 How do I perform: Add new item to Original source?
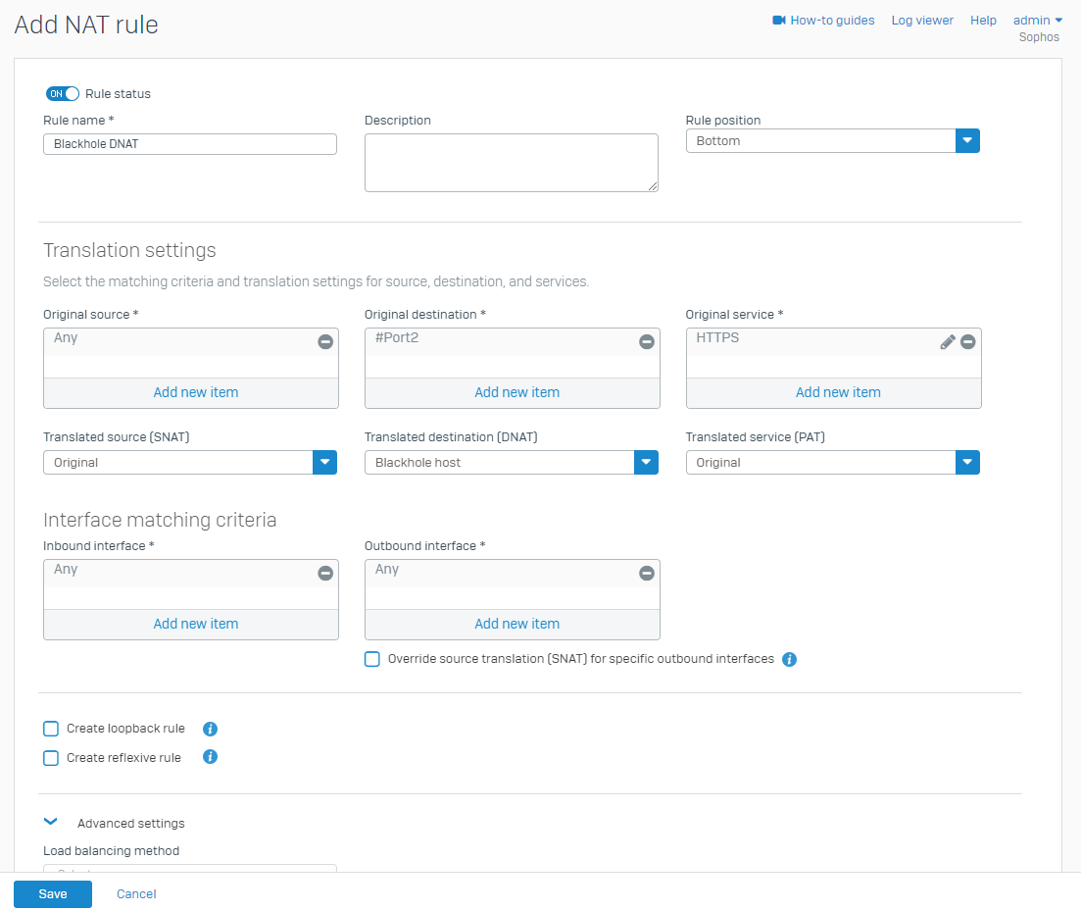click(195, 391)
